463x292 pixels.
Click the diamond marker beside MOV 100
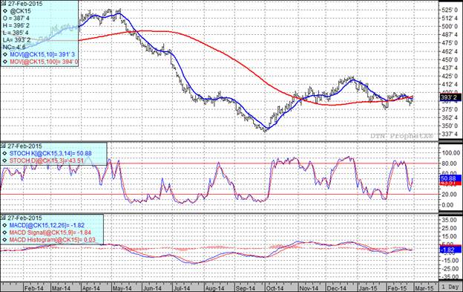tap(4, 62)
